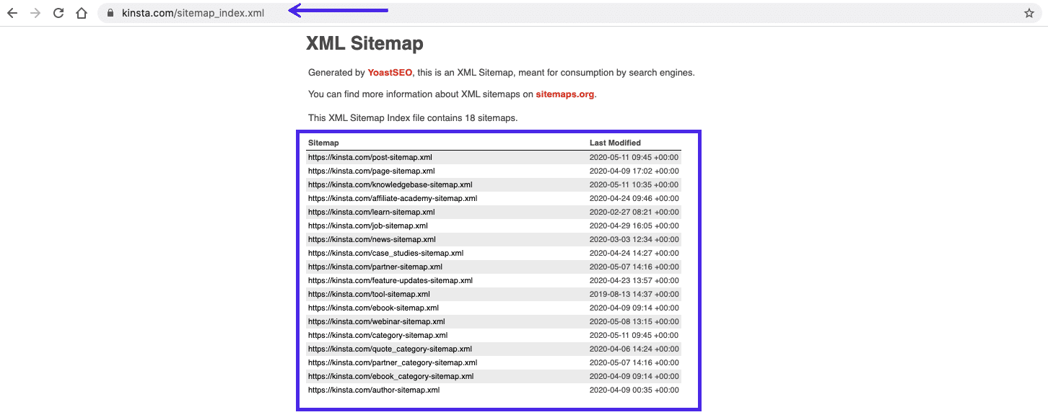Open the tool-sitemap.xml link
1048x420 pixels.
370,294
